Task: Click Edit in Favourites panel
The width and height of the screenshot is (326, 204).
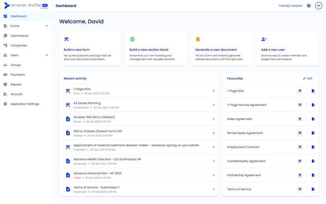Action: click(x=308, y=78)
